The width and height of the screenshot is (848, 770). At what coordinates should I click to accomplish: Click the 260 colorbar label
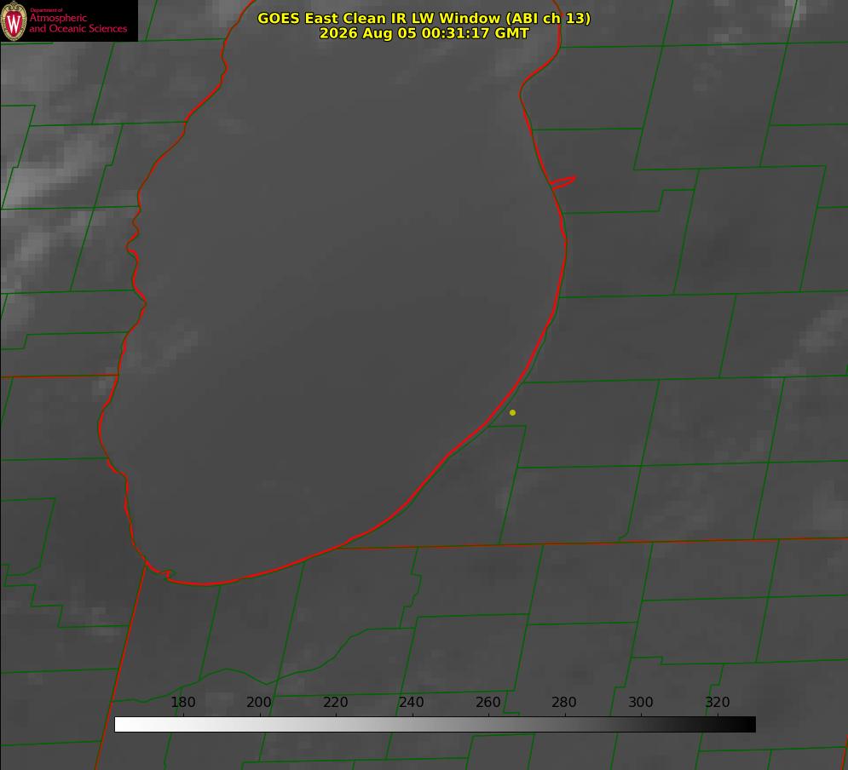[x=487, y=702]
